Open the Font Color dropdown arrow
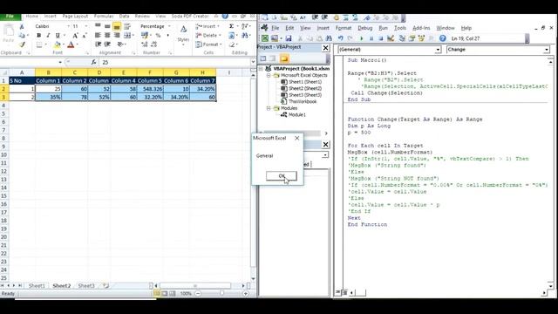The height and width of the screenshot is (314, 558). pos(78,44)
